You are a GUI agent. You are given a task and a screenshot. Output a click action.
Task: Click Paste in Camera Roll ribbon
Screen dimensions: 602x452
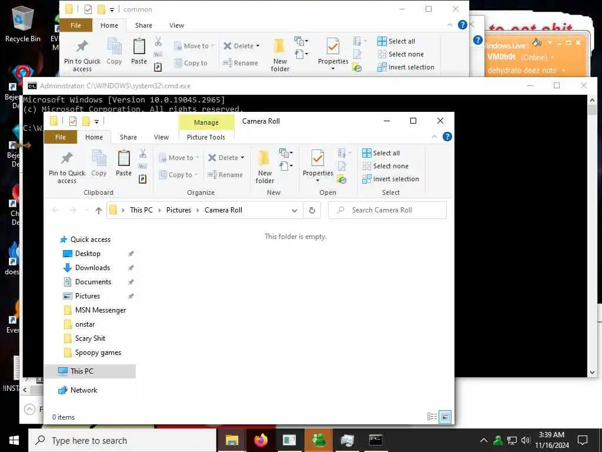(x=123, y=164)
